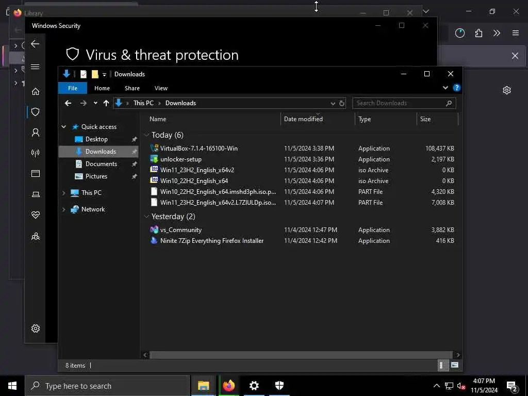Select Pictures in Quick access
The width and height of the screenshot is (528, 396).
point(96,176)
